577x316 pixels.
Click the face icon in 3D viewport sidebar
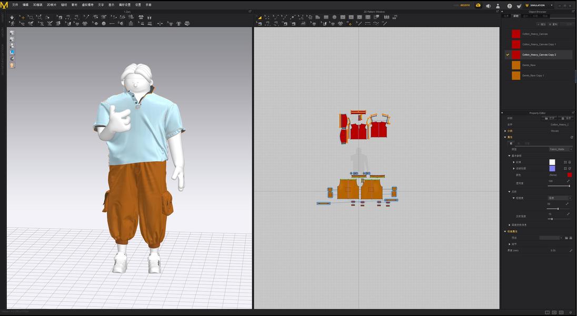click(12, 65)
